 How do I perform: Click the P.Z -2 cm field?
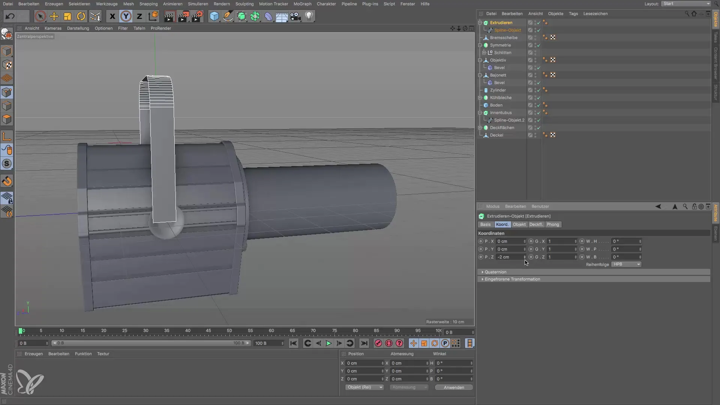click(x=511, y=257)
